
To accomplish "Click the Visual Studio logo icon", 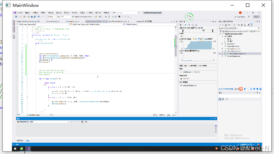I will (x=15, y=13).
